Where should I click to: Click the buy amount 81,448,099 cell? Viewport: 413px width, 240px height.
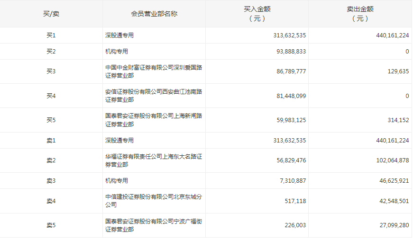click(289, 96)
